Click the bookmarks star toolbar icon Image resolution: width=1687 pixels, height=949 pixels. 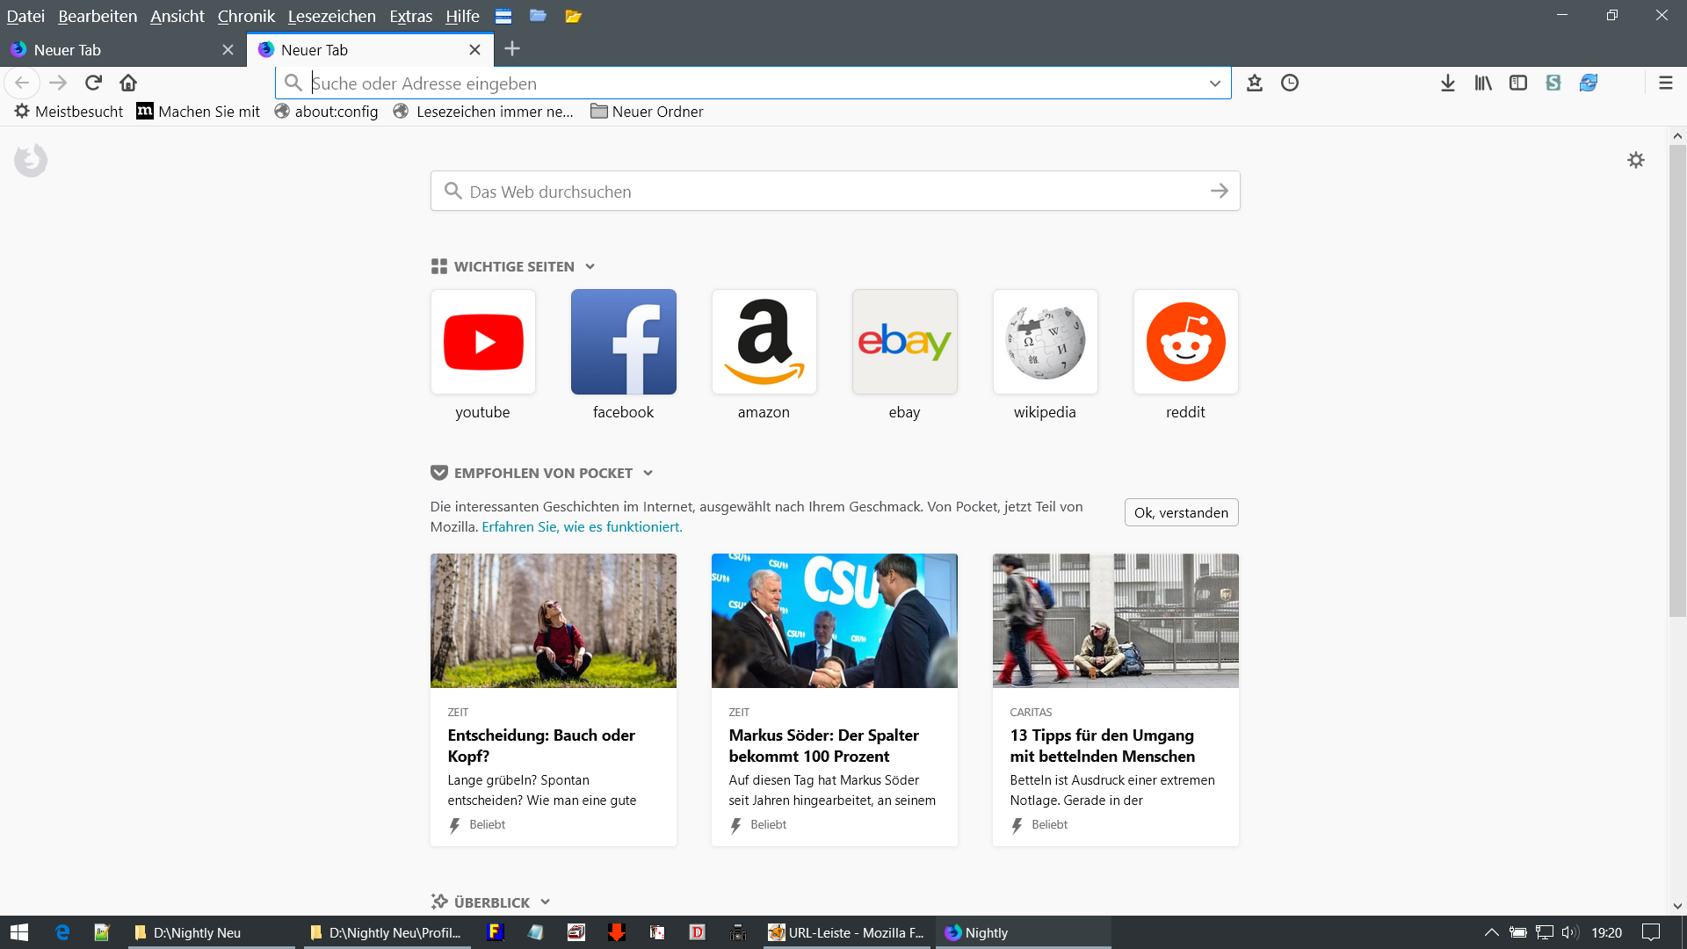[1255, 83]
